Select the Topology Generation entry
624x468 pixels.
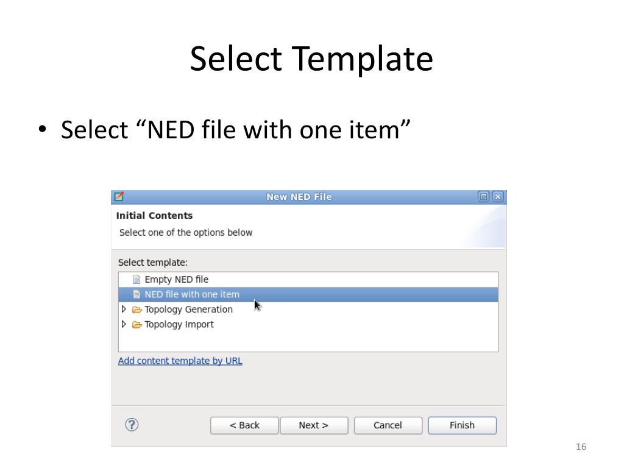[x=189, y=310]
